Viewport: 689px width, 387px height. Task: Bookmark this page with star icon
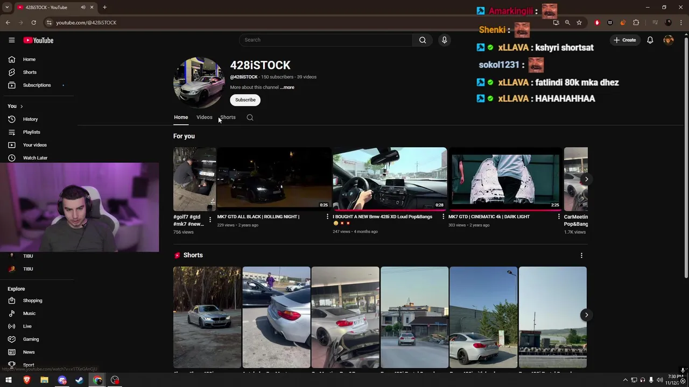579,23
